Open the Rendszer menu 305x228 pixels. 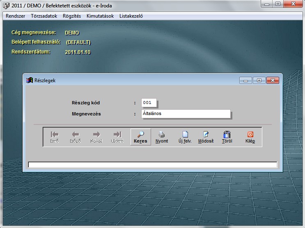coord(16,16)
